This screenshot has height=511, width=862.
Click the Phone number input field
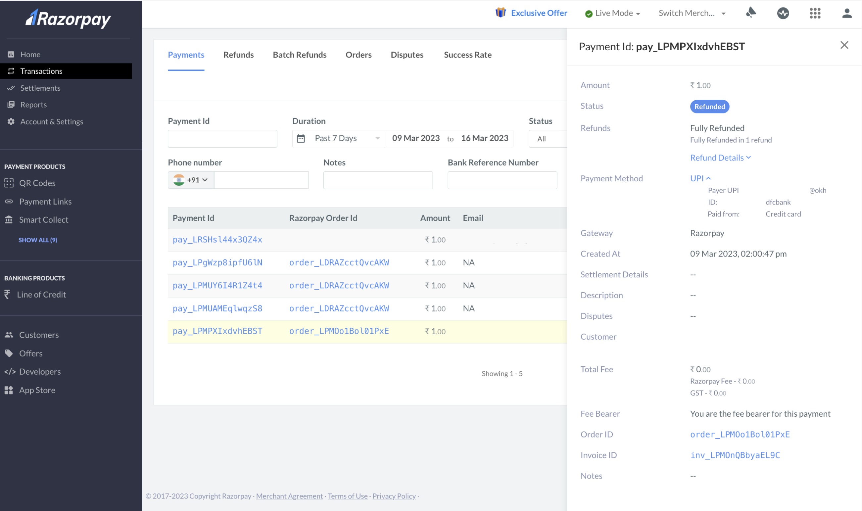(x=261, y=180)
